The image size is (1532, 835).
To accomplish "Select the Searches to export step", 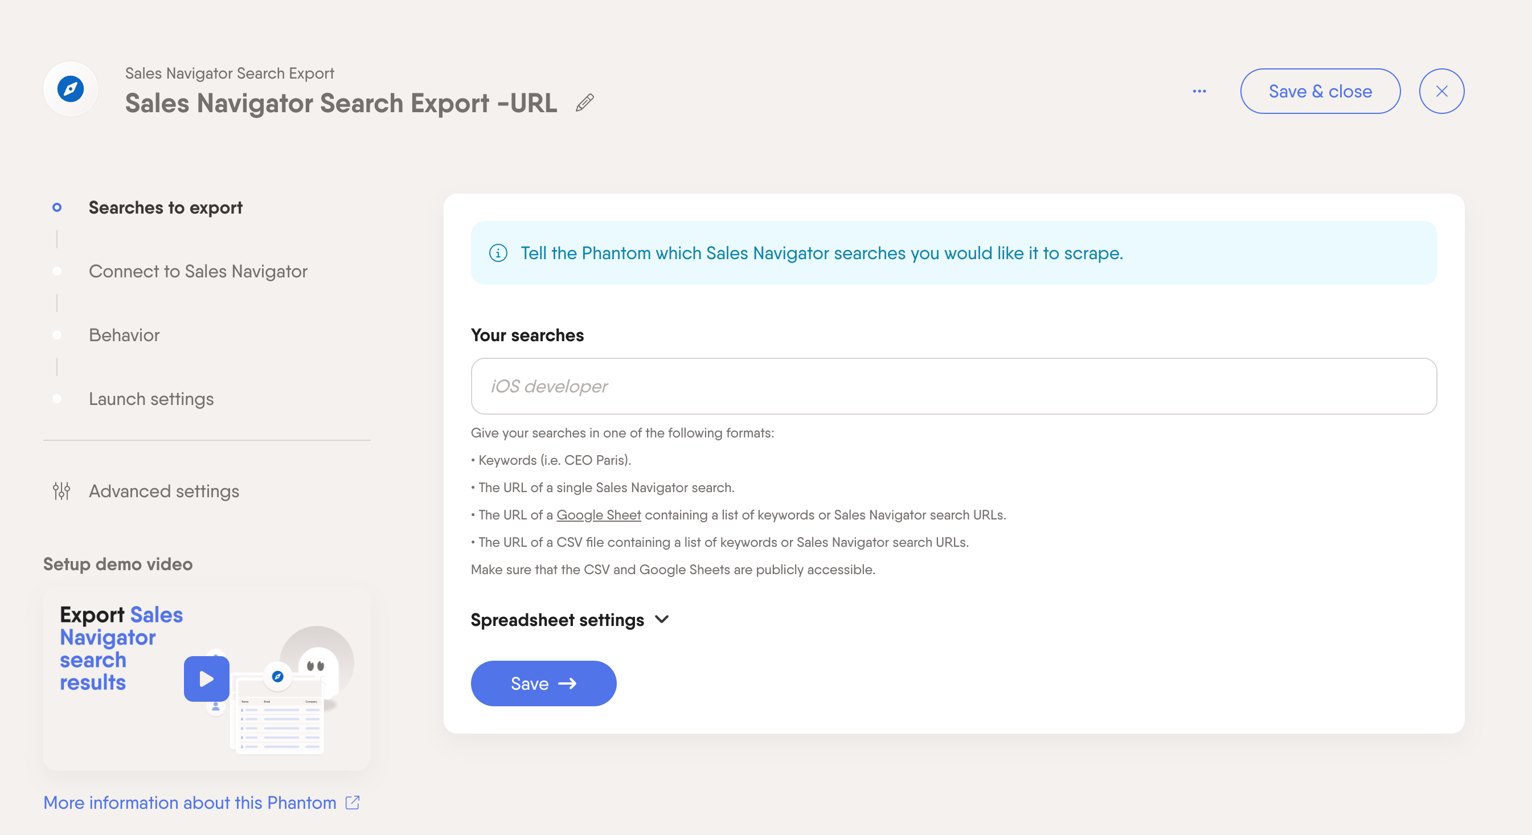I will 165,207.
